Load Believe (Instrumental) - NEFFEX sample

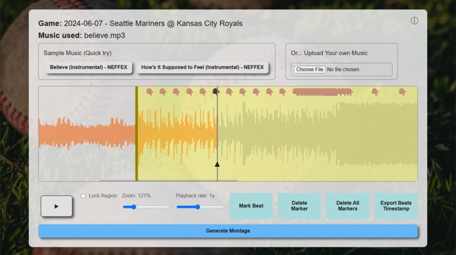(88, 67)
